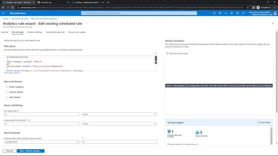Viewport: 278px width, 156px height.
Task: Switch to the General tab
Action: coord(5,32)
